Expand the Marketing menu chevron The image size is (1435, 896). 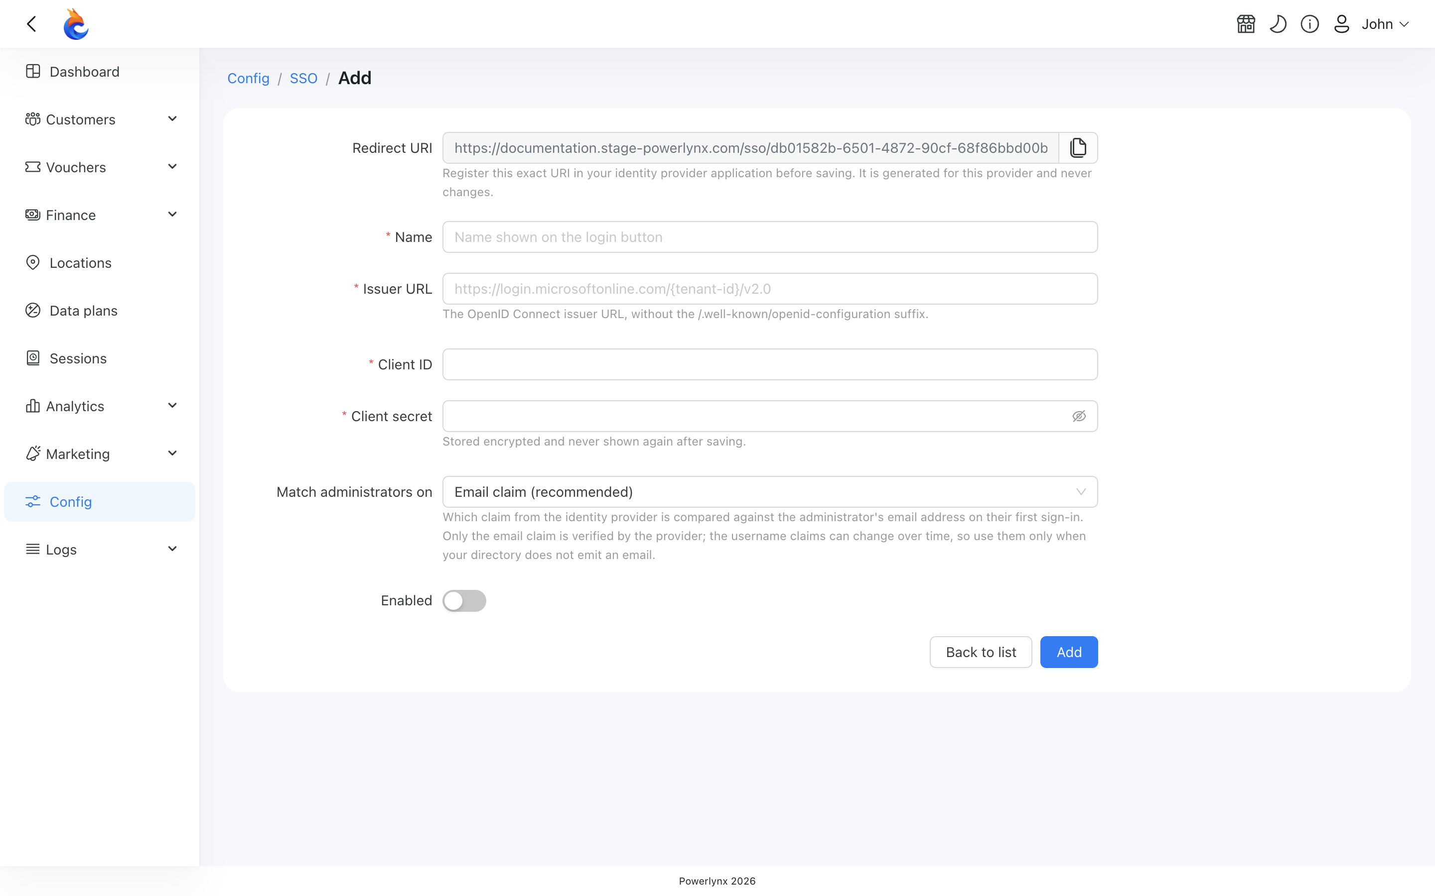[172, 453]
